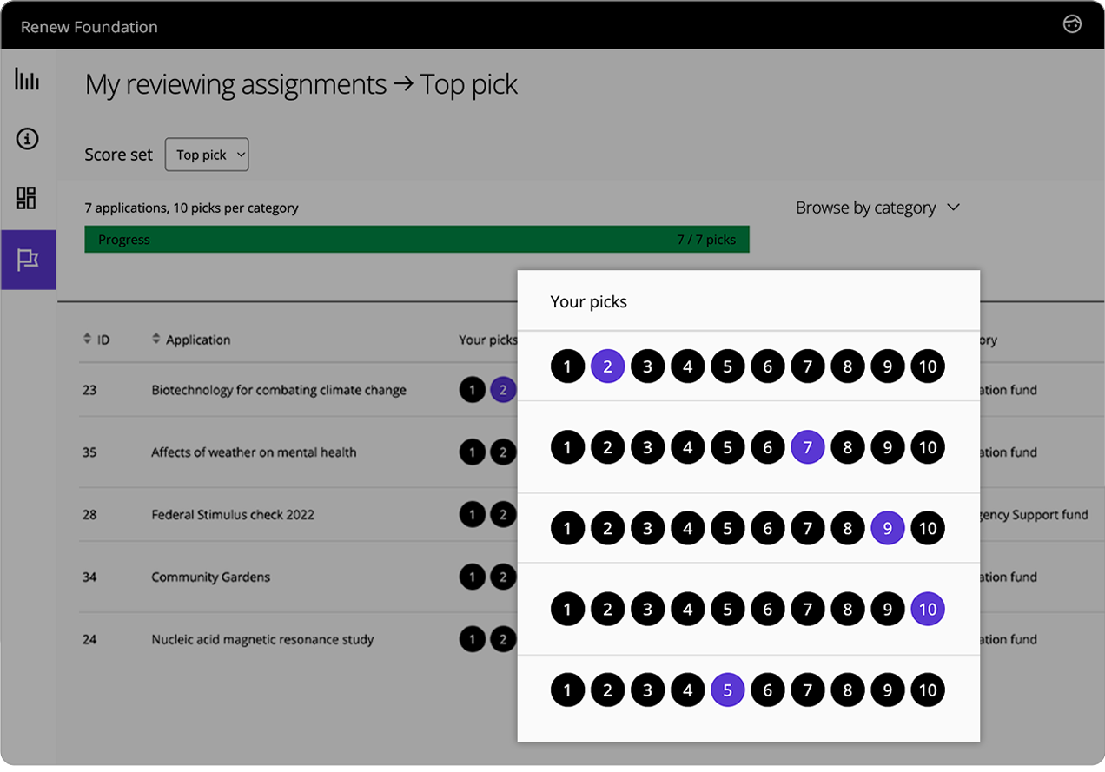Click the Browse by category chevron arrow
This screenshot has width=1105, height=772.
click(x=953, y=208)
